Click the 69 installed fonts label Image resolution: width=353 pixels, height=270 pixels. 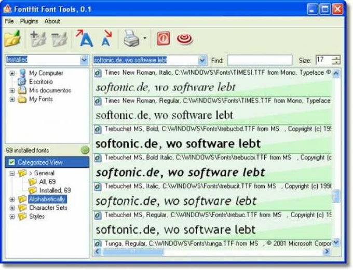(28, 150)
